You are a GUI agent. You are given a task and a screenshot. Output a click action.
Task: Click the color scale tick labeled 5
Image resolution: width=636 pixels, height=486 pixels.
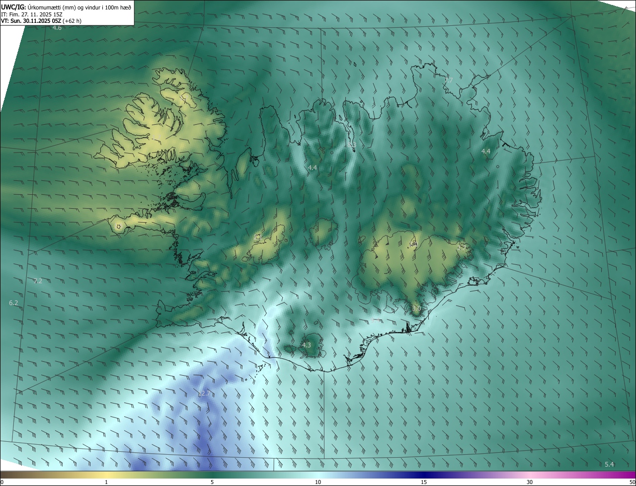point(212,482)
